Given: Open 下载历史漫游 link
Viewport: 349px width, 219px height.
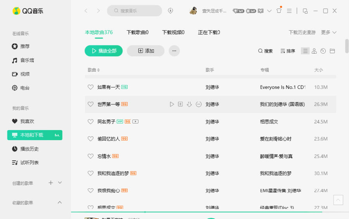Looking at the screenshot, I should (x=302, y=32).
